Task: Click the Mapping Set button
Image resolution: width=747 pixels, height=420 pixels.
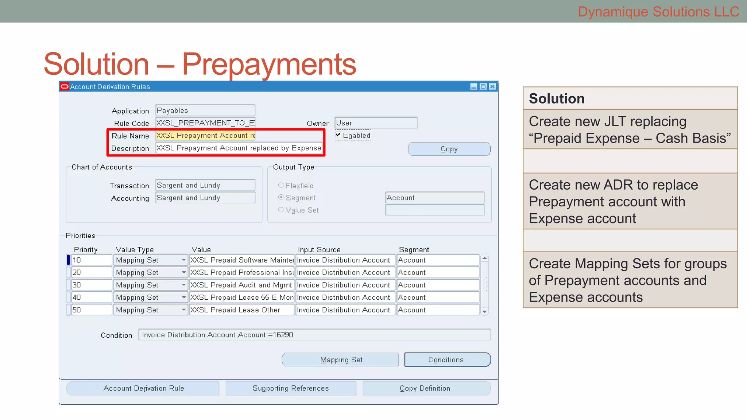Action: coord(340,360)
